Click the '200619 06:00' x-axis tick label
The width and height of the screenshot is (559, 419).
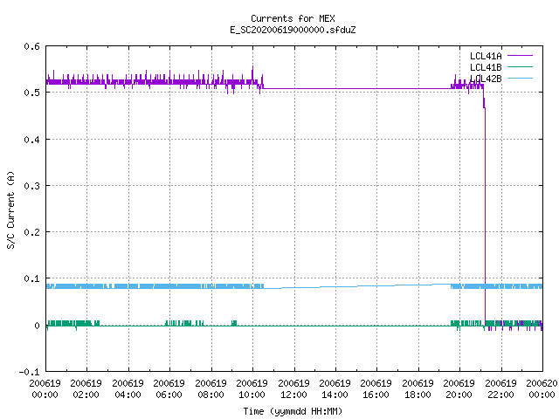(169, 389)
